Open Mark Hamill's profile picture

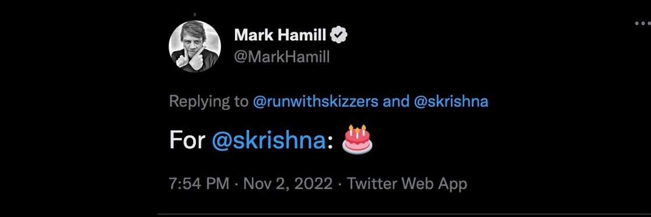tap(195, 47)
